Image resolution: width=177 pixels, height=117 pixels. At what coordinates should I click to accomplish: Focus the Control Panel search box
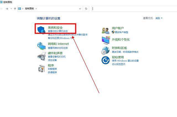[134, 9]
